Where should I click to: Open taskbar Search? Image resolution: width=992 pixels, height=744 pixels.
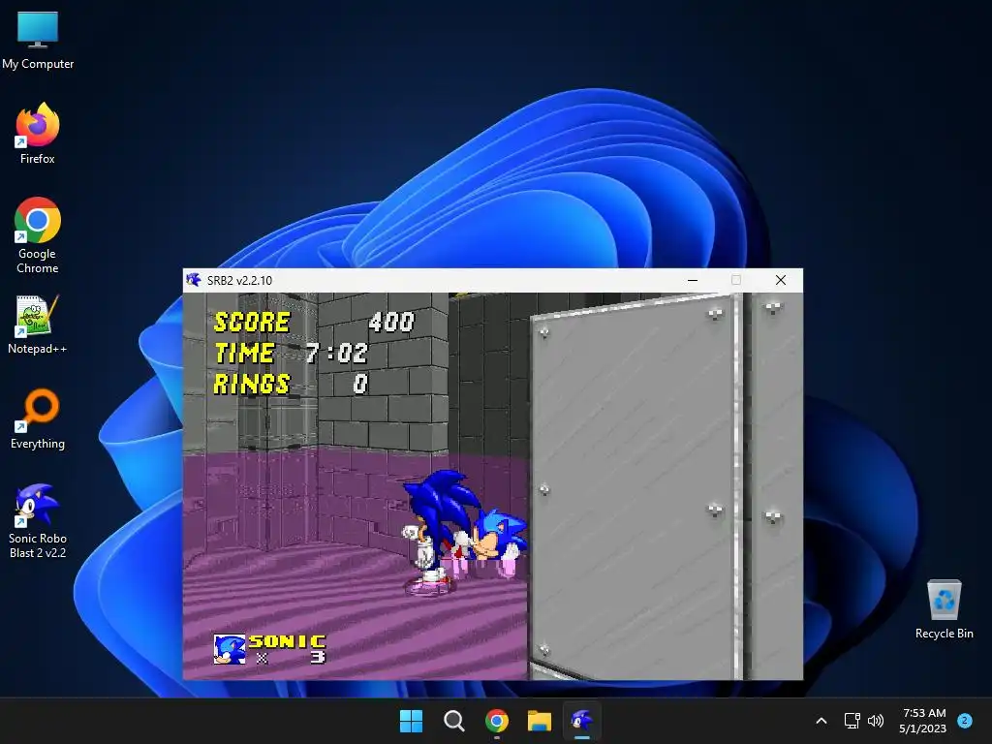(x=453, y=721)
